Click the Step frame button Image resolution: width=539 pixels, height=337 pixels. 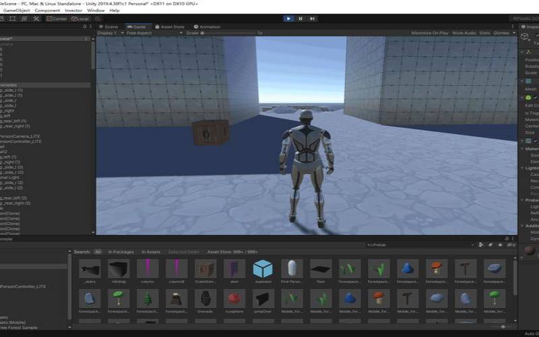(x=312, y=19)
